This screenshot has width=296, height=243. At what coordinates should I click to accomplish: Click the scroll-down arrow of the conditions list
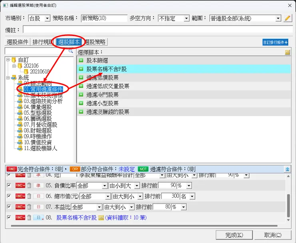pyautogui.click(x=288, y=220)
